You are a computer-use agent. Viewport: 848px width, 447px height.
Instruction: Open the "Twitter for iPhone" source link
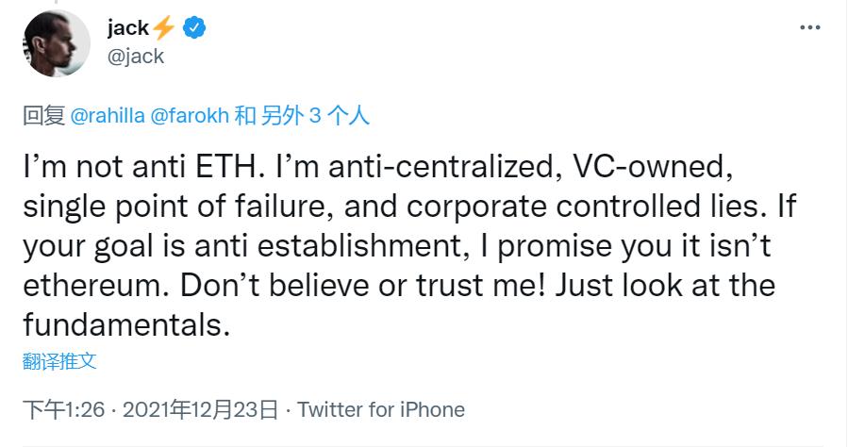coord(381,409)
